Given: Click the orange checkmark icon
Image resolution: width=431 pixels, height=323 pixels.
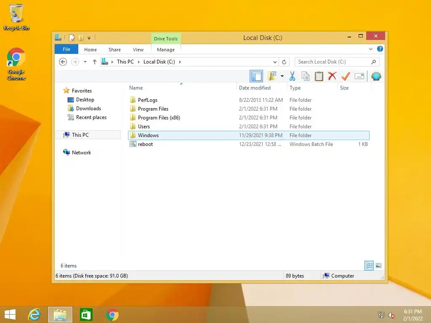Looking at the screenshot, I should click(x=346, y=76).
